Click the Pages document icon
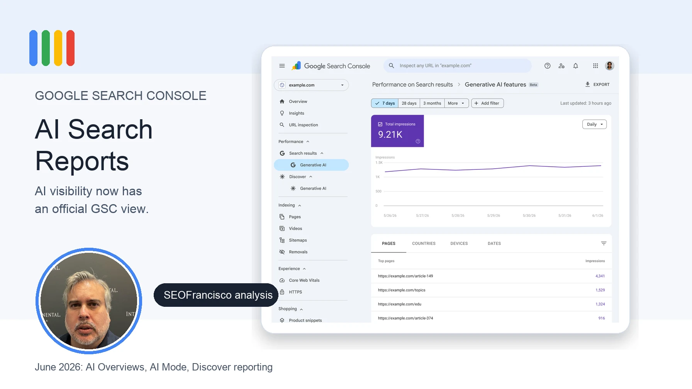The height and width of the screenshot is (389, 692). (x=282, y=217)
